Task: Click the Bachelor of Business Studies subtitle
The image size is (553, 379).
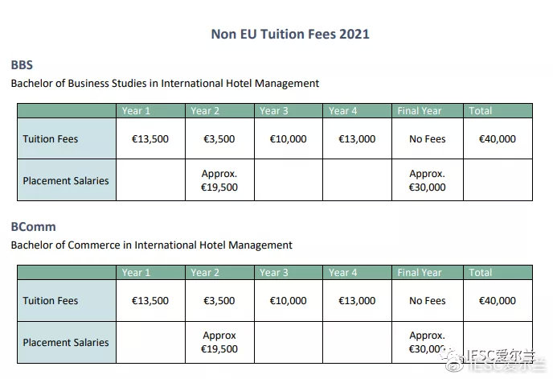Action: click(x=165, y=83)
